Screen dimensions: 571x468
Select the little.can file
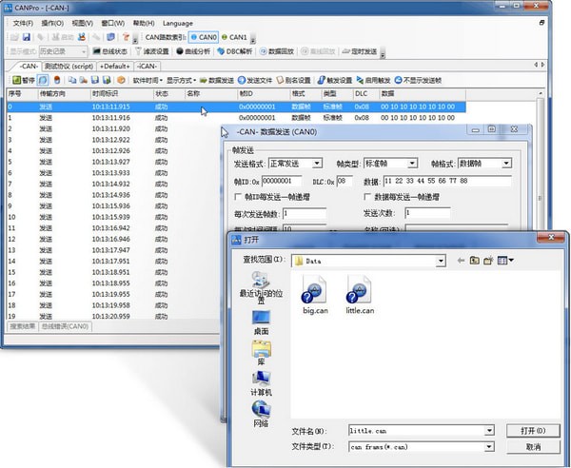coord(360,295)
